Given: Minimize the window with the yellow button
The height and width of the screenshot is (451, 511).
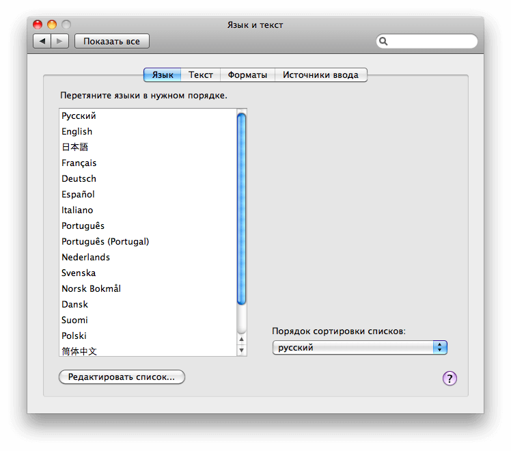Looking at the screenshot, I should pyautogui.click(x=52, y=25).
